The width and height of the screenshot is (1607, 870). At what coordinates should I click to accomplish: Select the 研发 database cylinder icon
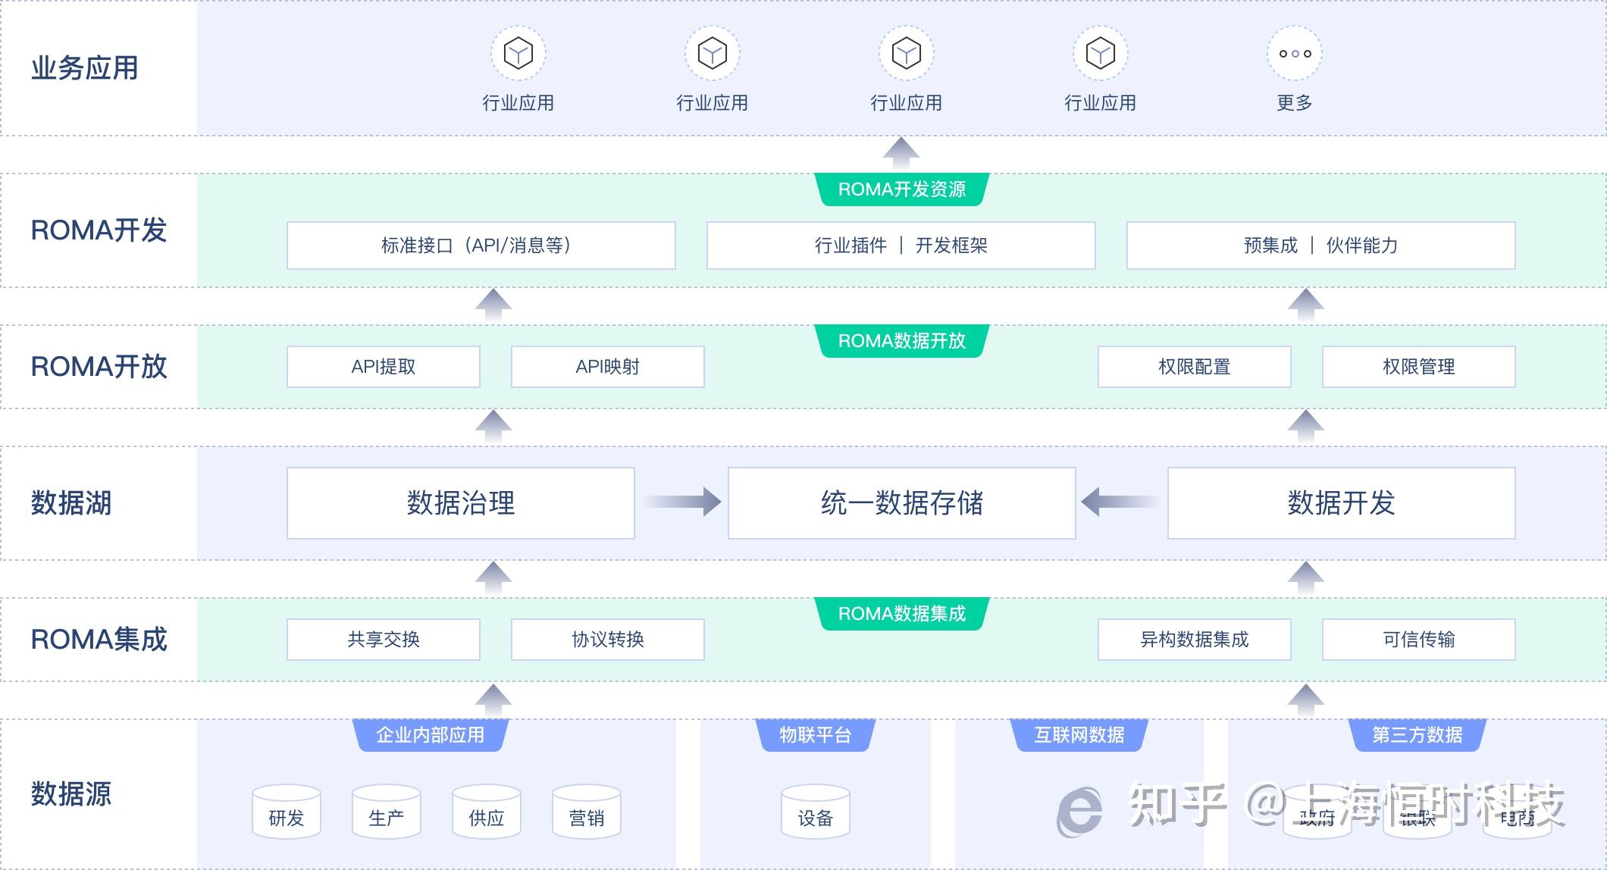click(x=286, y=813)
